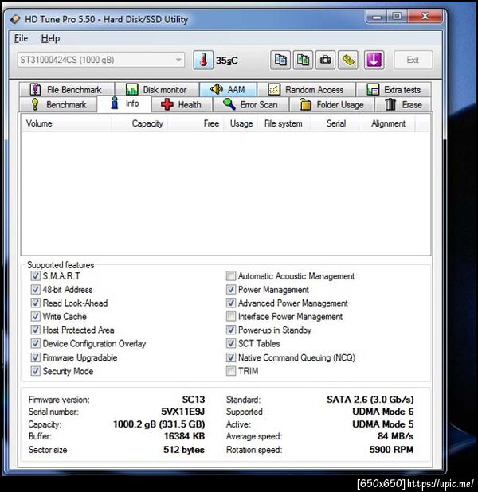Click the Extra tests icon
Viewport: 478px width, 492px height.
coord(373,89)
